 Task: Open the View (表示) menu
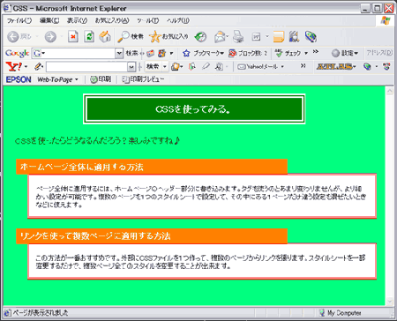77,20
